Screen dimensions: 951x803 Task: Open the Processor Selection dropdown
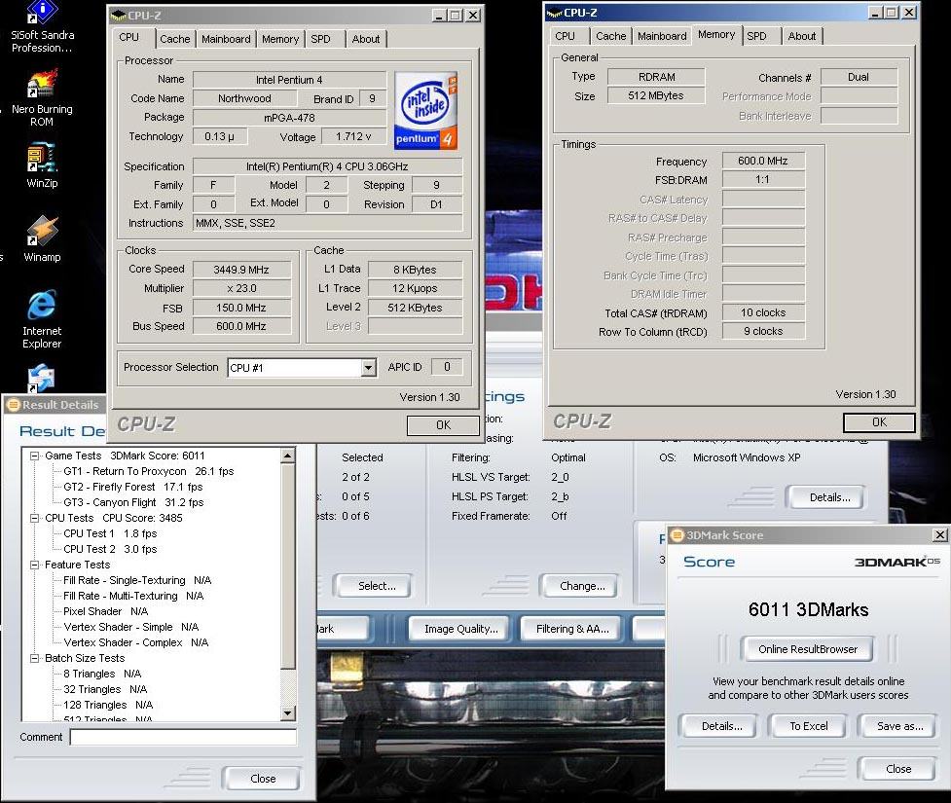(368, 368)
